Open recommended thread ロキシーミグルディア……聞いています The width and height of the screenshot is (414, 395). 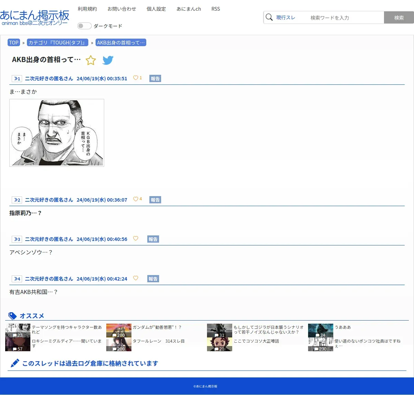(x=67, y=343)
